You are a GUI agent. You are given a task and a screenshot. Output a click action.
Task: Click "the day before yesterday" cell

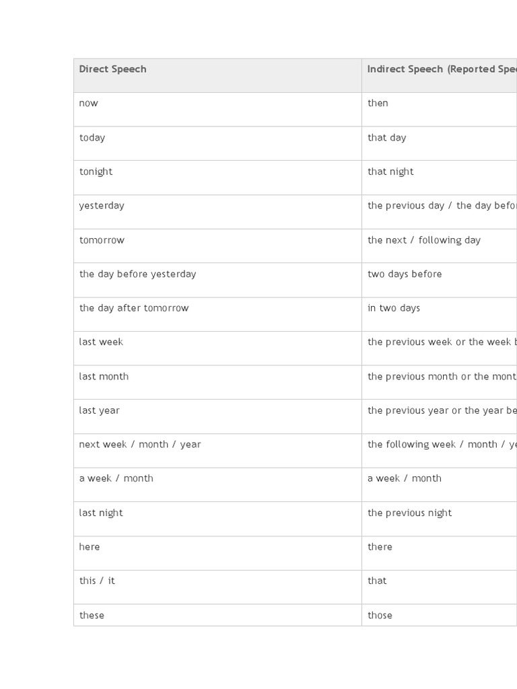[137, 274]
